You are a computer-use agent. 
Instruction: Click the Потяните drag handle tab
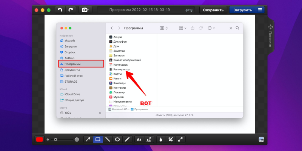pyautogui.click(x=270, y=36)
